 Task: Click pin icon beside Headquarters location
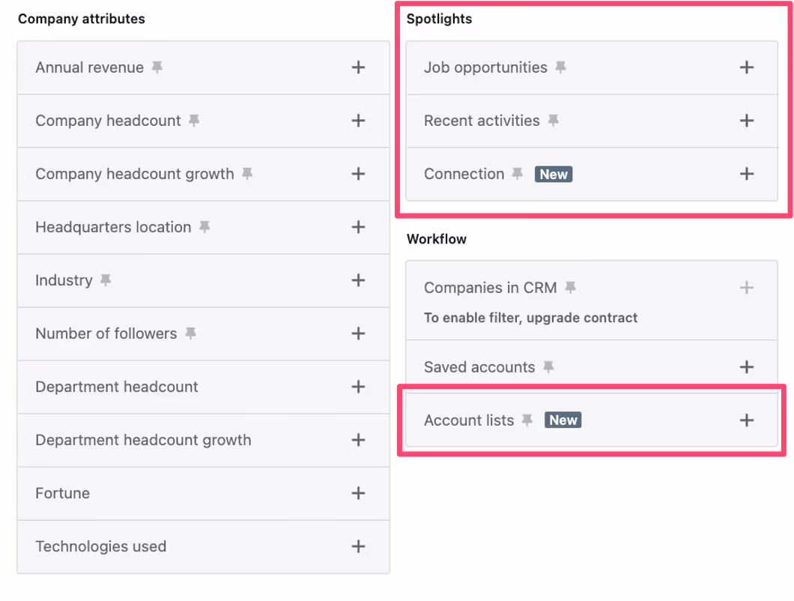point(204,227)
